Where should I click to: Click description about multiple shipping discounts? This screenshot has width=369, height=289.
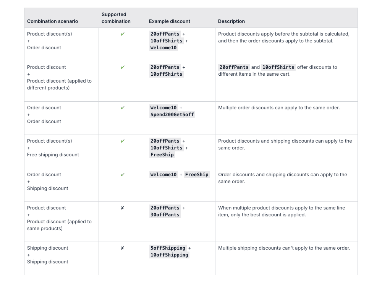[x=284, y=248]
